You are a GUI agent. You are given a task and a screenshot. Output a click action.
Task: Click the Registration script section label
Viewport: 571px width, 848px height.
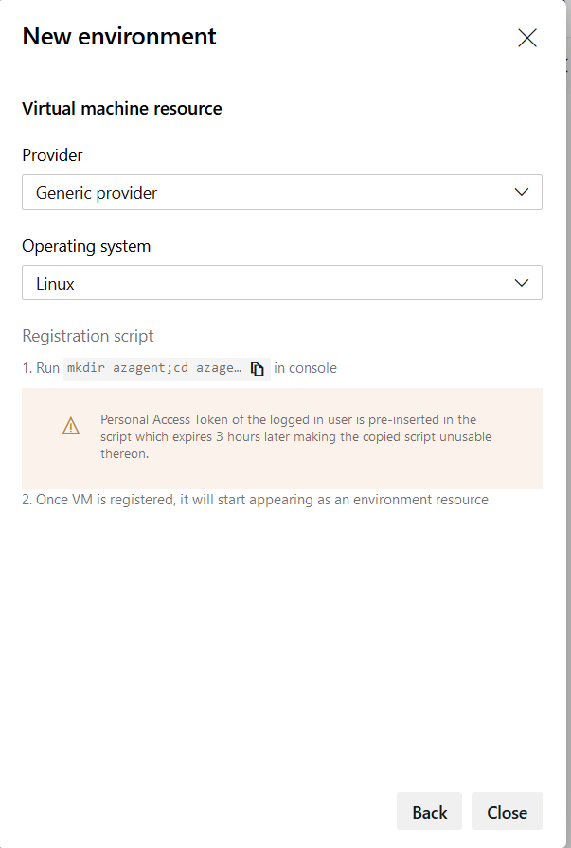[x=88, y=336]
